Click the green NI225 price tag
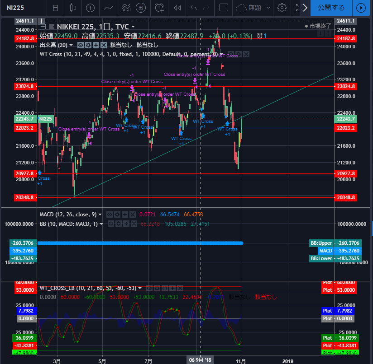Viewport: 373px width, 364px height. pyautogui.click(x=46, y=119)
